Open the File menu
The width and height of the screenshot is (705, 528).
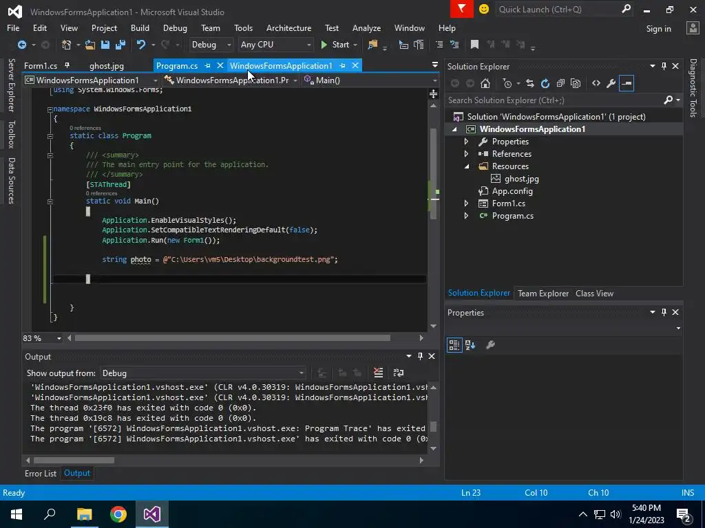tap(13, 27)
